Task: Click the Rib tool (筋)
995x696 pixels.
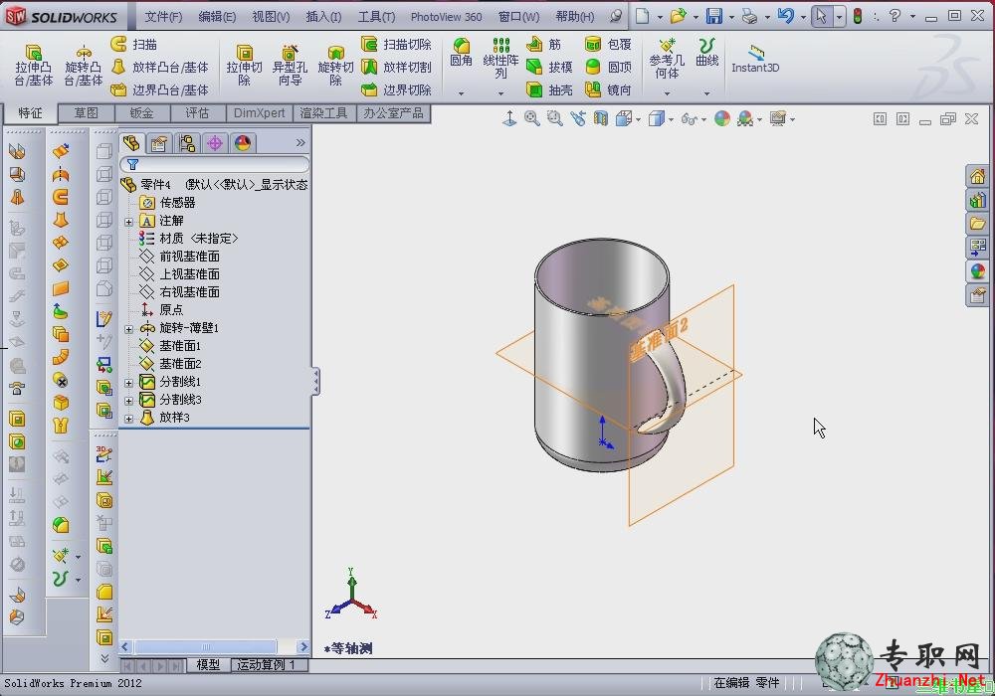Action: (544, 45)
